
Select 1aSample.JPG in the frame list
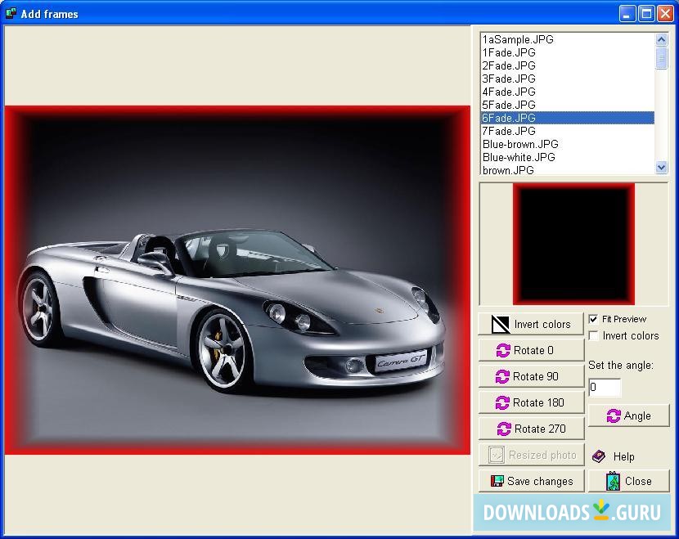[x=518, y=39]
